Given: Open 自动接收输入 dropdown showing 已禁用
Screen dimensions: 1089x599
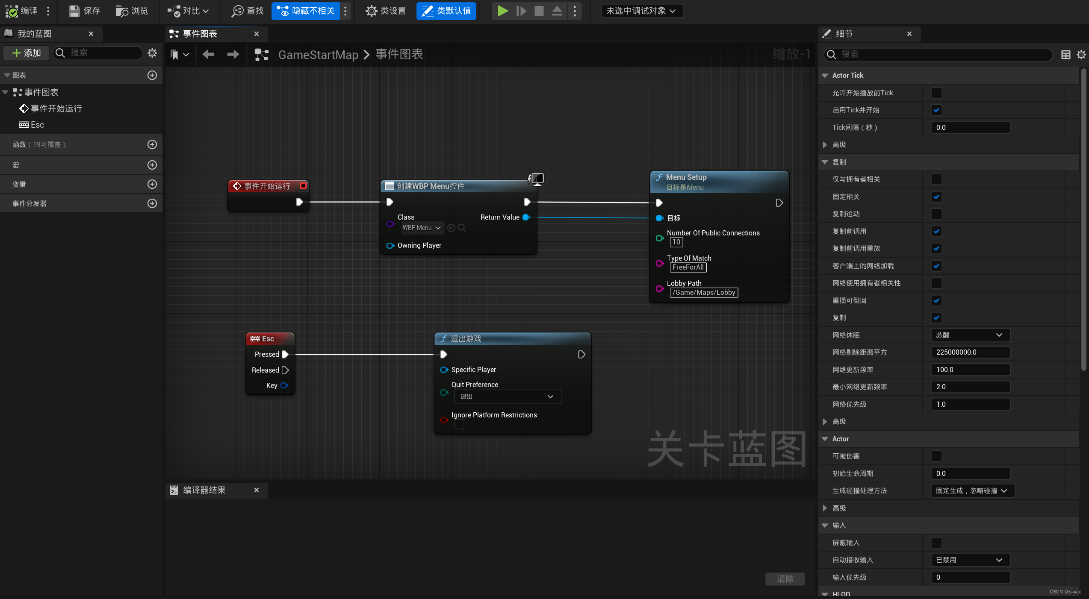Looking at the screenshot, I should pyautogui.click(x=970, y=560).
